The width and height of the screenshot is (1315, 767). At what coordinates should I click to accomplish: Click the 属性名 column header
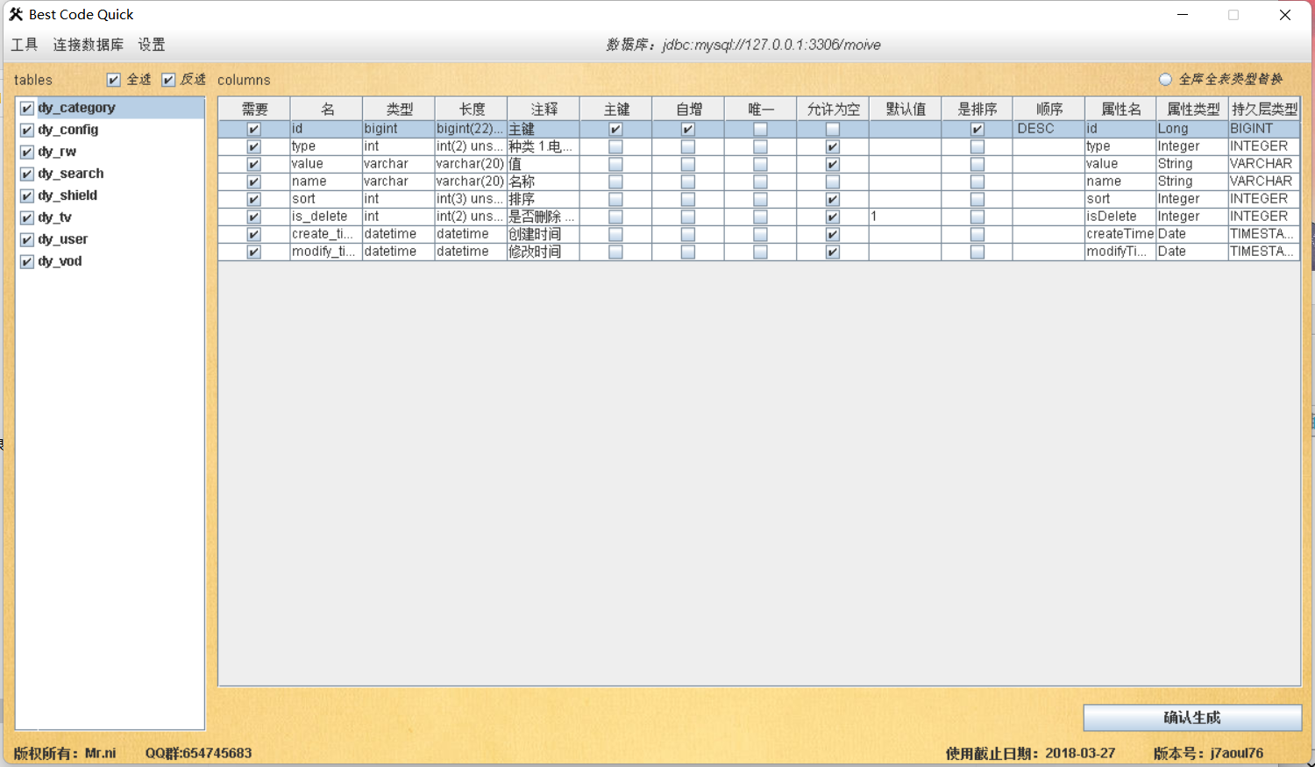pos(1121,109)
